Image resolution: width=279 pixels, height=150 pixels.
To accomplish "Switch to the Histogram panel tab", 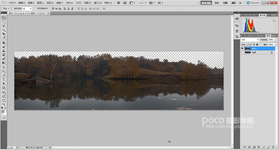I will click(x=263, y=15).
